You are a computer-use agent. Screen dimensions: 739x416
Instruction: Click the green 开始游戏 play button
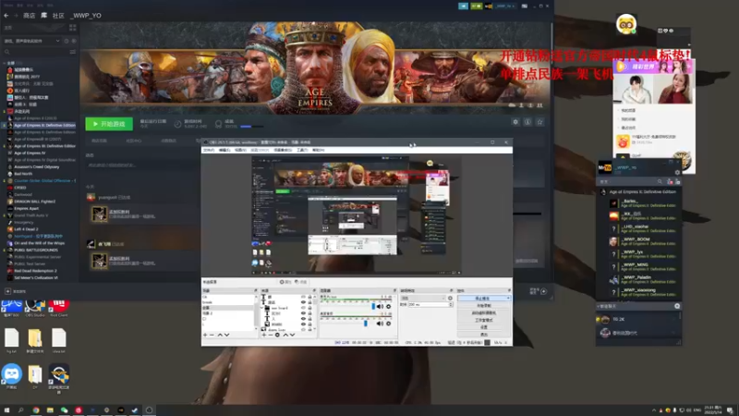(109, 124)
